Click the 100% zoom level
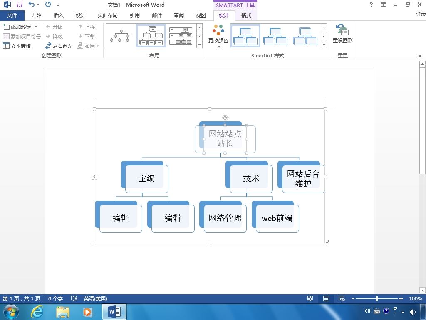 click(416, 298)
